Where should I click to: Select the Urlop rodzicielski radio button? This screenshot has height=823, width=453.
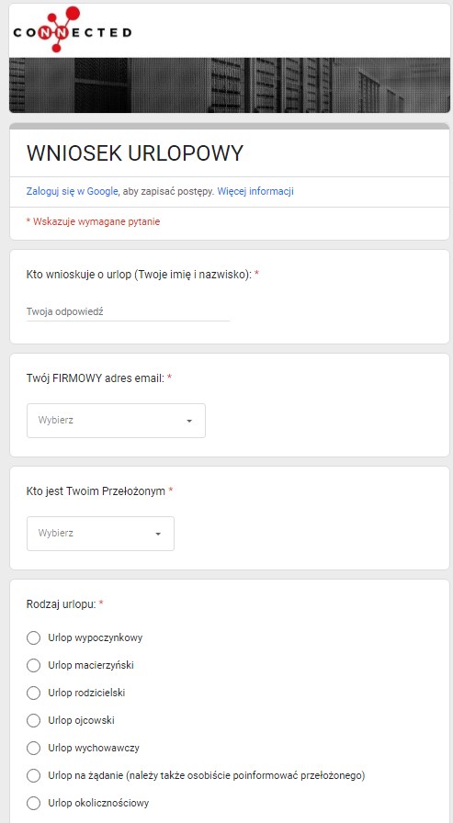click(x=33, y=693)
